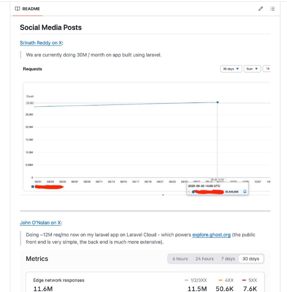Open the Sum aggregation dropdown
Viewport: 287px width, 292px height.
(252, 69)
